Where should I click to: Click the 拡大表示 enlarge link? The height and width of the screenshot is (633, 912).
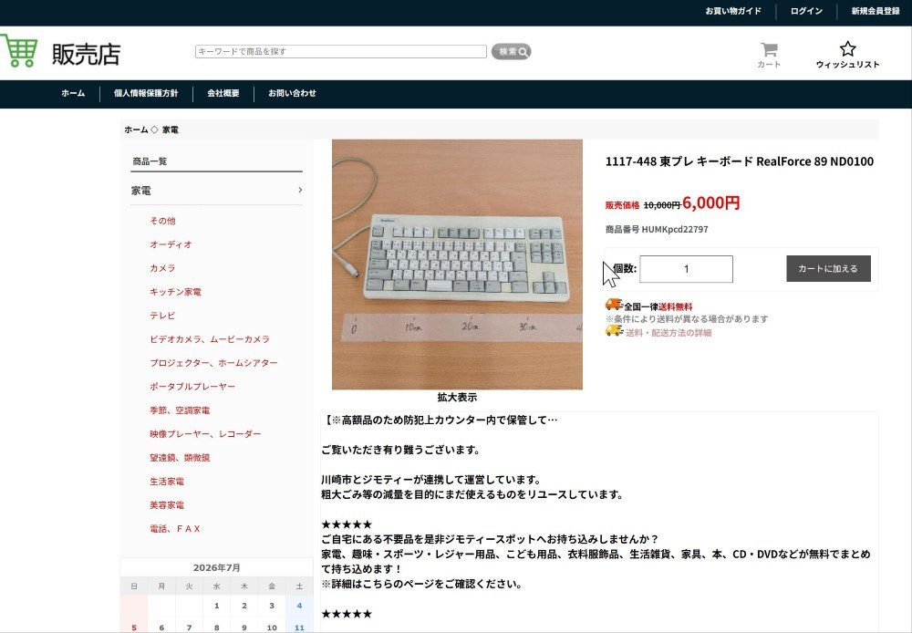pos(457,398)
